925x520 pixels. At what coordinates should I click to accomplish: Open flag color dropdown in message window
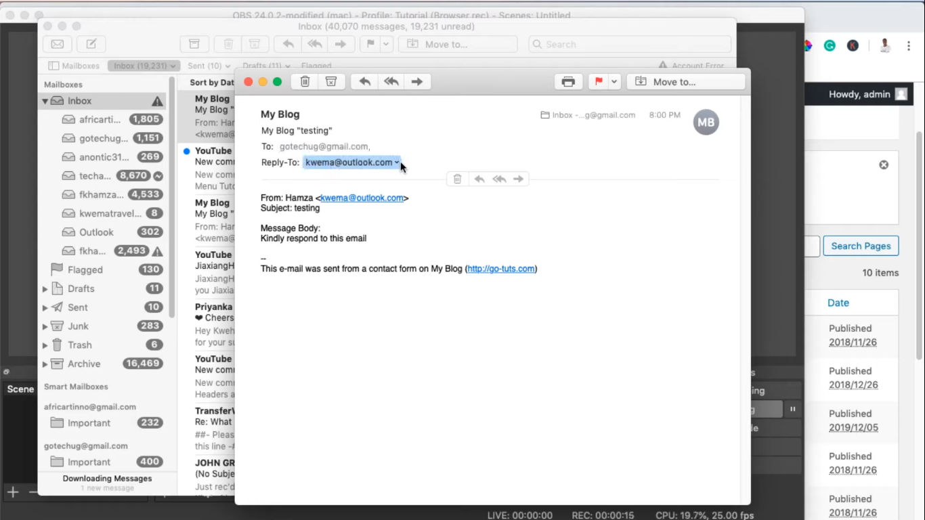614,82
